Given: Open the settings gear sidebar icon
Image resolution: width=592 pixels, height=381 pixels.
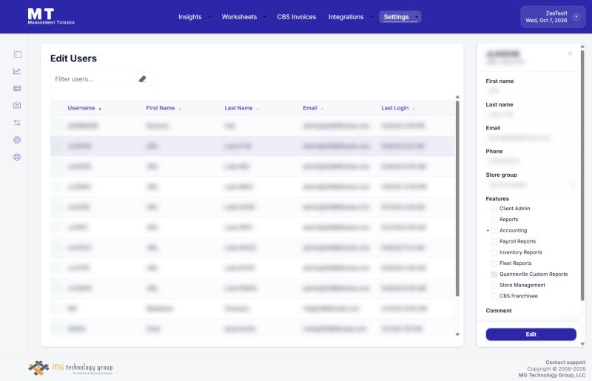Looking at the screenshot, I should 17,140.
